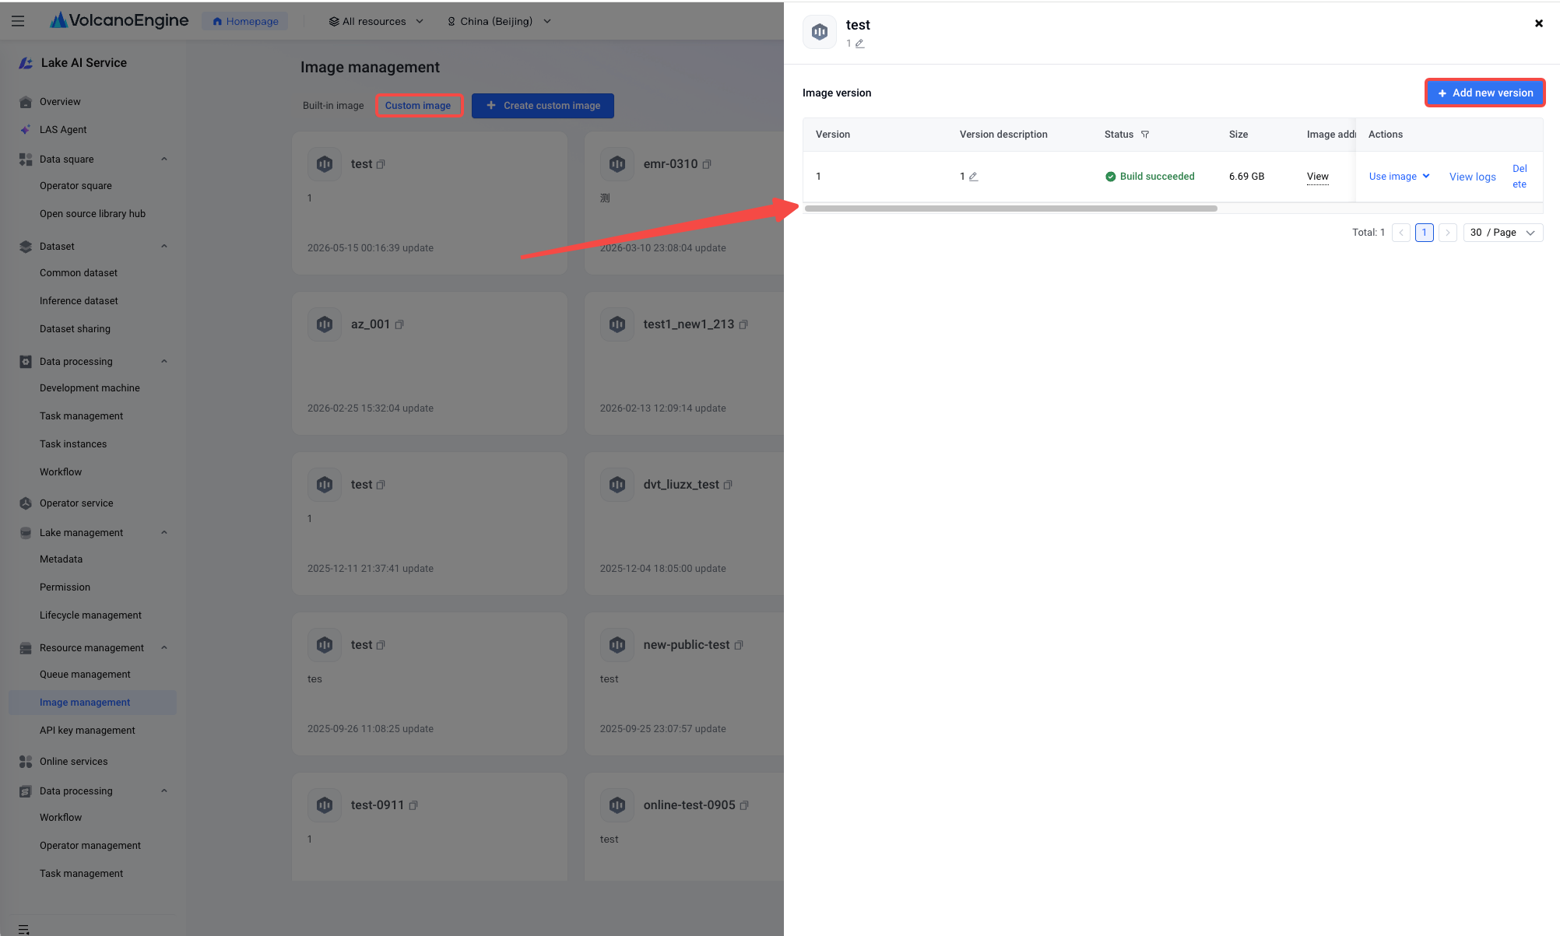Click the Status column filter icon

tap(1145, 135)
